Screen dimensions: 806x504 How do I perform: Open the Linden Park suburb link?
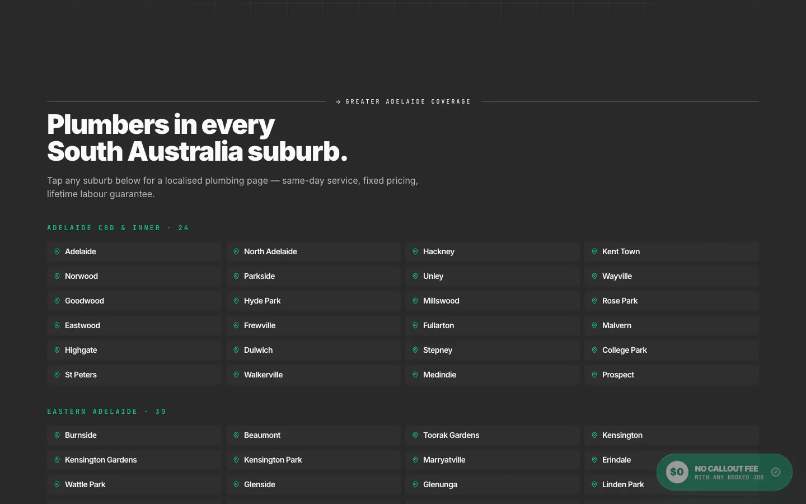pos(620,484)
